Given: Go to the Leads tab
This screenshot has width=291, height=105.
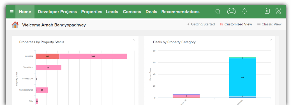Looking at the screenshot, I should click(112, 12).
